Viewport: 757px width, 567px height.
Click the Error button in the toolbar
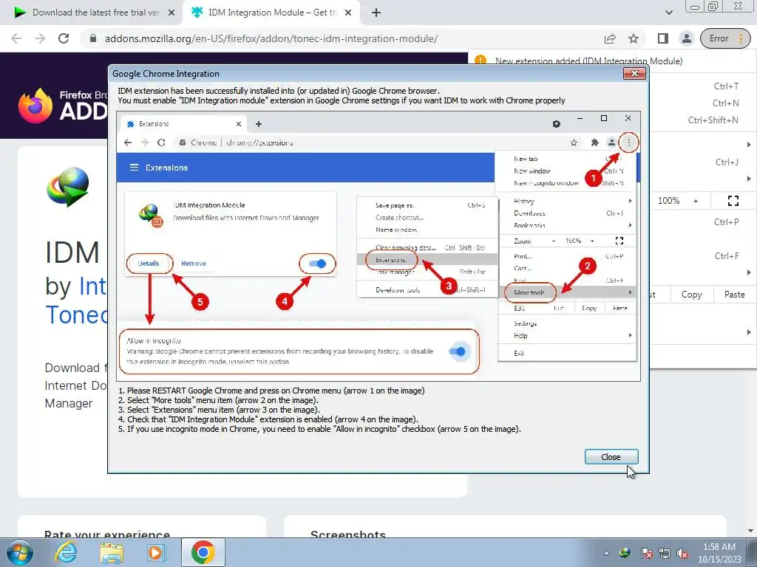coord(725,38)
